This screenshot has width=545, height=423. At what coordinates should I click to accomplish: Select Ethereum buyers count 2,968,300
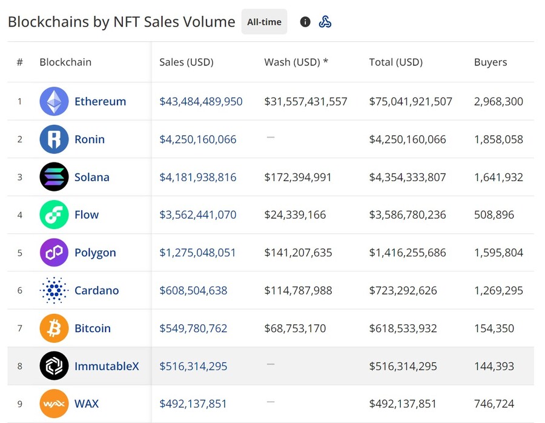499,101
